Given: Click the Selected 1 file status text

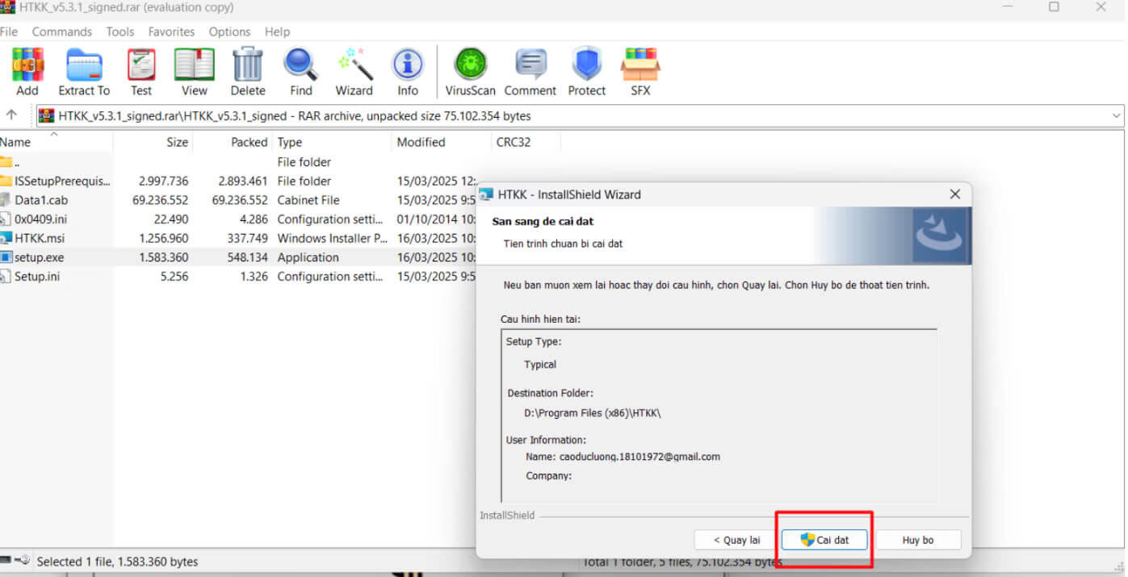Looking at the screenshot, I should (x=118, y=562).
